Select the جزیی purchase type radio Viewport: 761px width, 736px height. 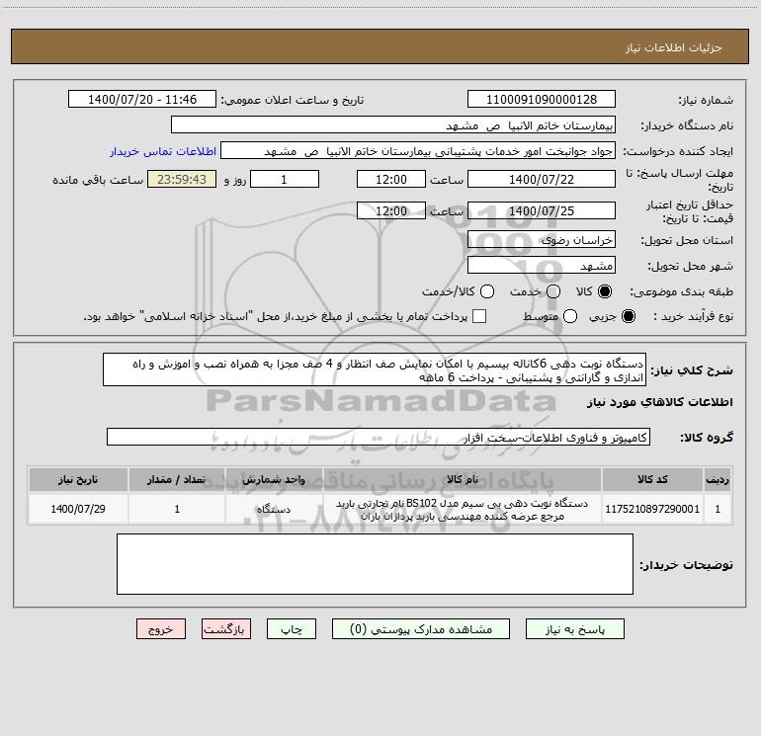(628, 316)
